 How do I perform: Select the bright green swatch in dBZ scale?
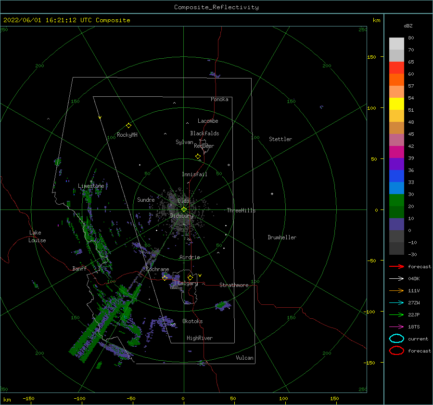click(396, 200)
